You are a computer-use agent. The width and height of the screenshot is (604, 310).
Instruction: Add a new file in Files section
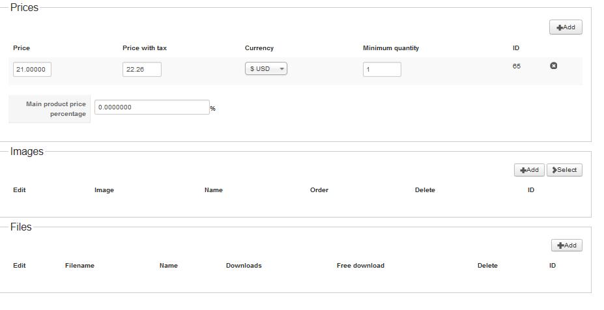pos(566,246)
